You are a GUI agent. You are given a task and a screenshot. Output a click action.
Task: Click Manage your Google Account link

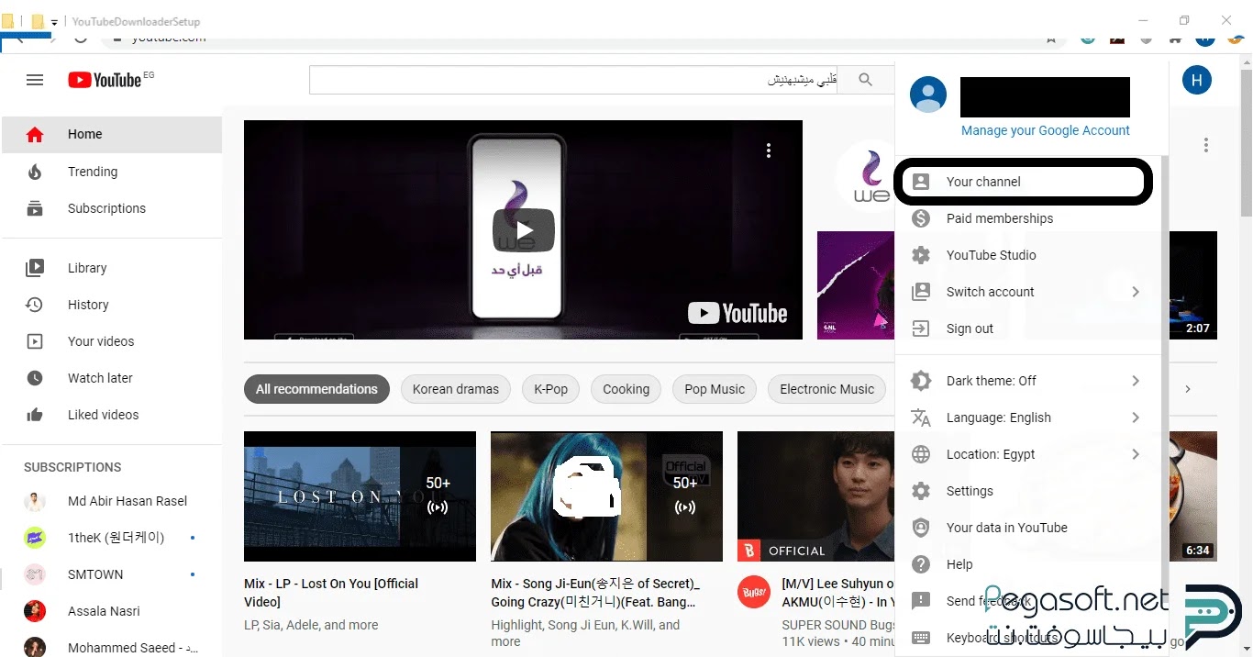tap(1046, 130)
